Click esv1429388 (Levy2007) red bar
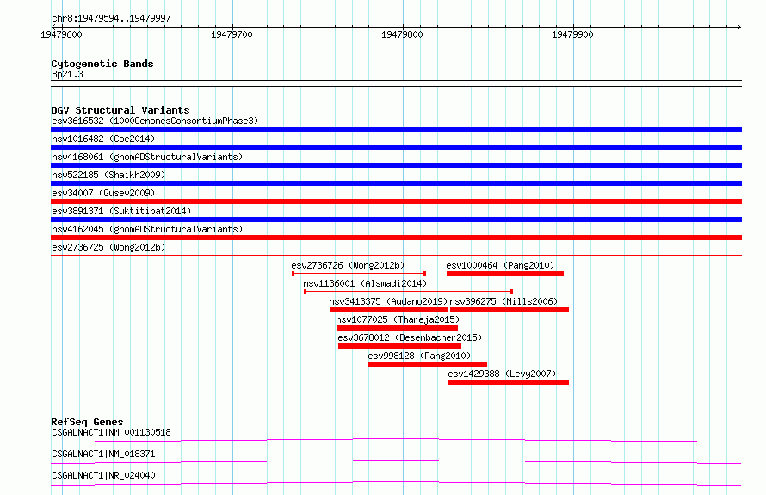Image resolution: width=766 pixels, height=495 pixels. [509, 382]
